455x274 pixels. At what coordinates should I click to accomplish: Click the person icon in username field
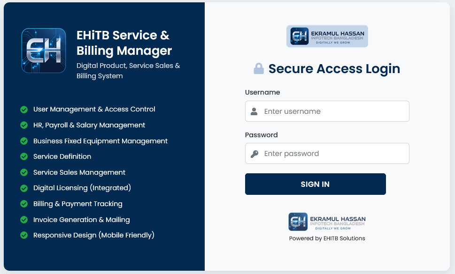254,111
